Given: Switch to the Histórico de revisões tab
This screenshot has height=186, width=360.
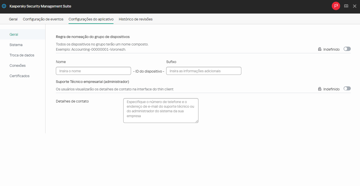Looking at the screenshot, I should (135, 19).
